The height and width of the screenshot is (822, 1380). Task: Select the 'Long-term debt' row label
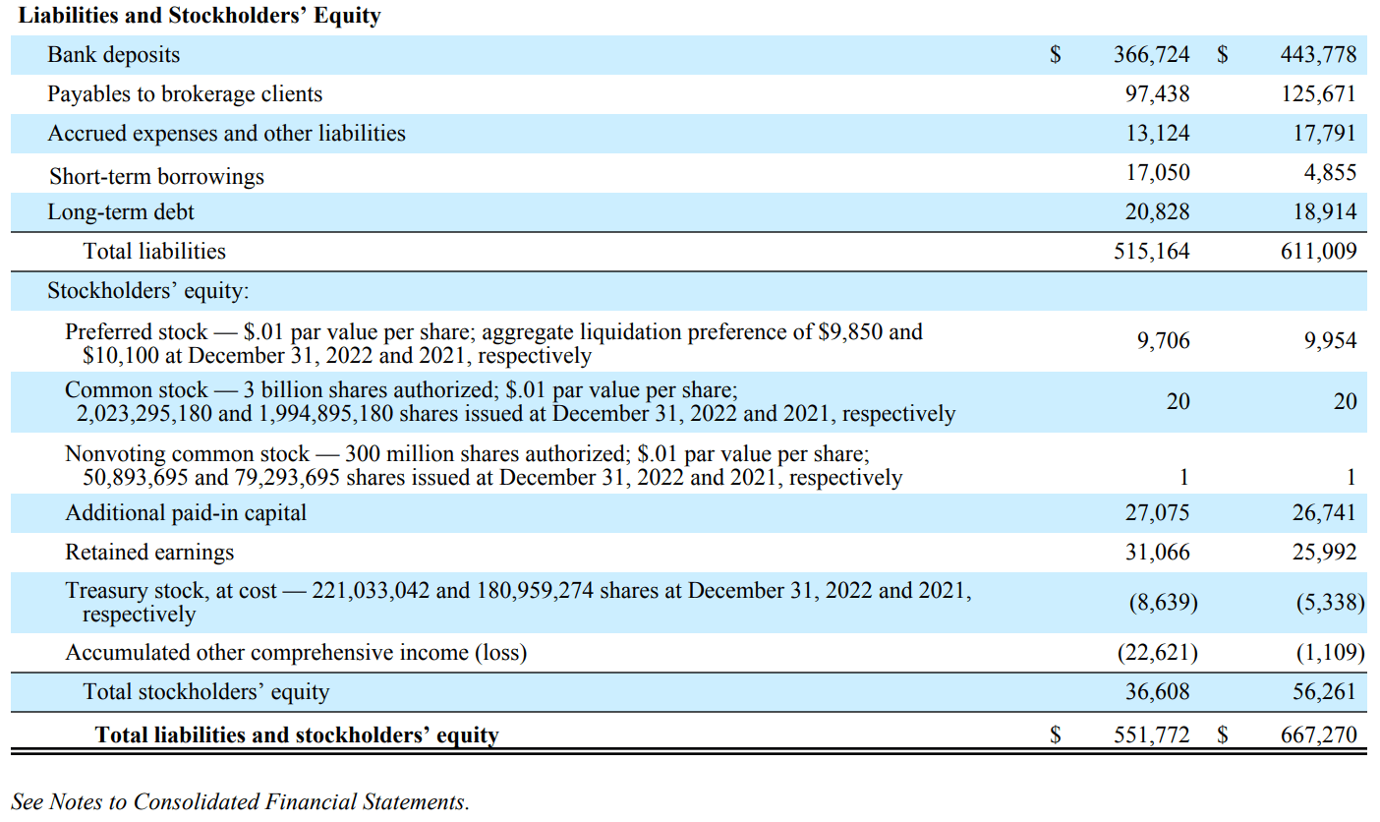point(121,212)
